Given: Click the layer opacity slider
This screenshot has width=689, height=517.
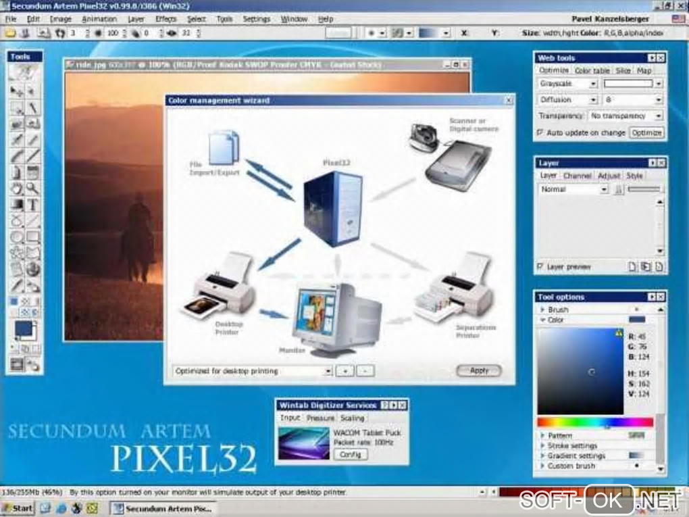Looking at the screenshot, I should tap(644, 189).
